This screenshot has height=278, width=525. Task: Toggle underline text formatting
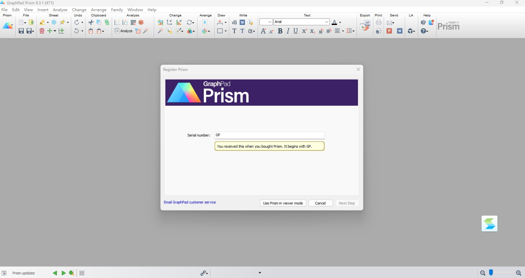pyautogui.click(x=295, y=31)
